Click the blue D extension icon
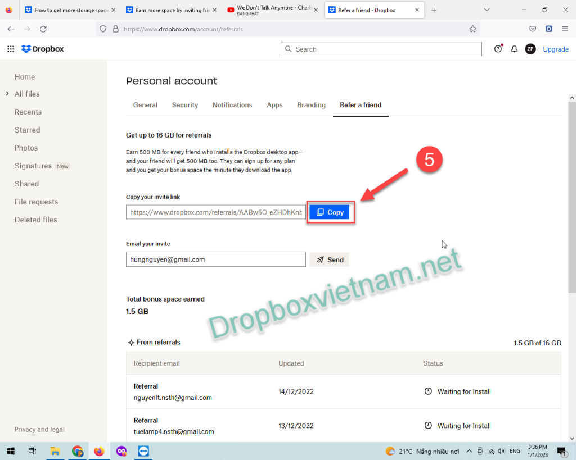The height and width of the screenshot is (460, 576). 549,29
